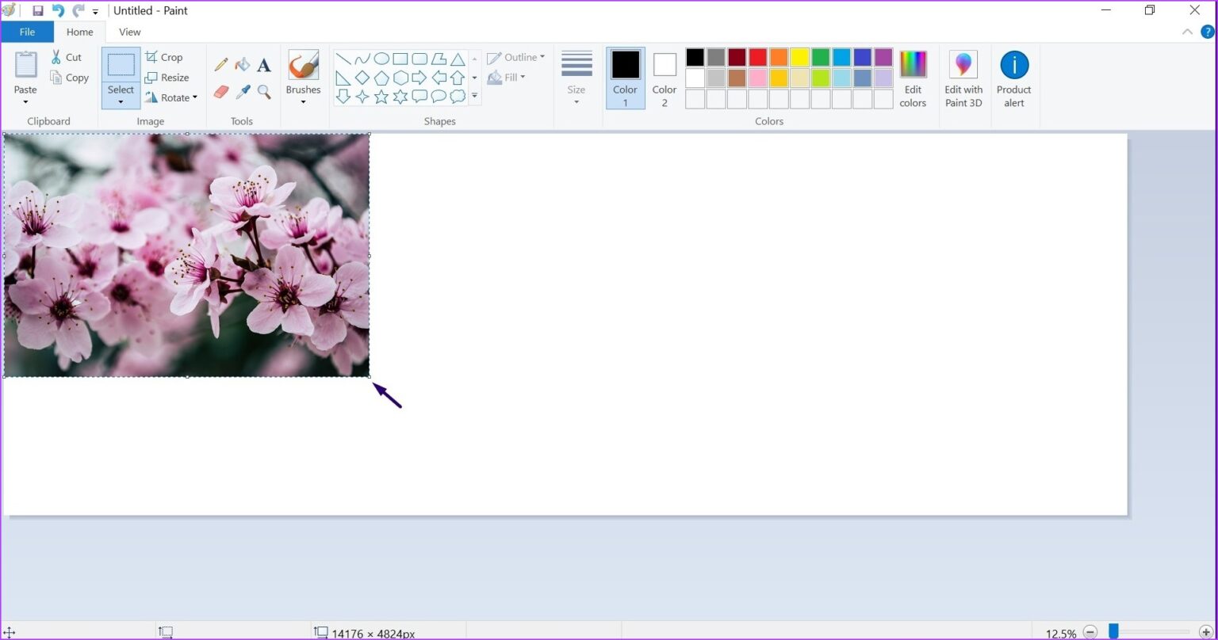
Task: Select the Pencil tool
Action: click(x=220, y=63)
